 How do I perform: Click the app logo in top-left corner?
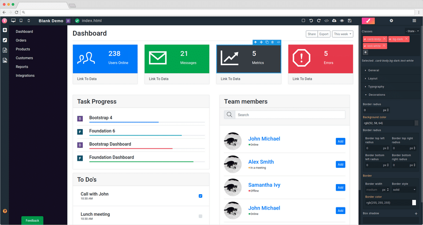click(4, 21)
